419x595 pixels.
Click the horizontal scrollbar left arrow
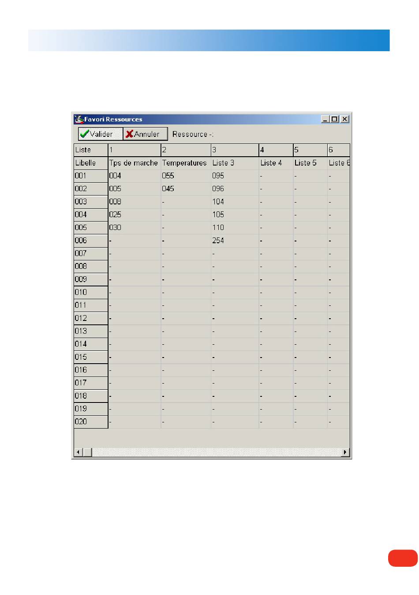tap(78, 452)
